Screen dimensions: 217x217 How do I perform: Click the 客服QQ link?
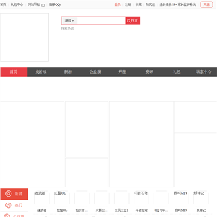(x=55, y=5)
